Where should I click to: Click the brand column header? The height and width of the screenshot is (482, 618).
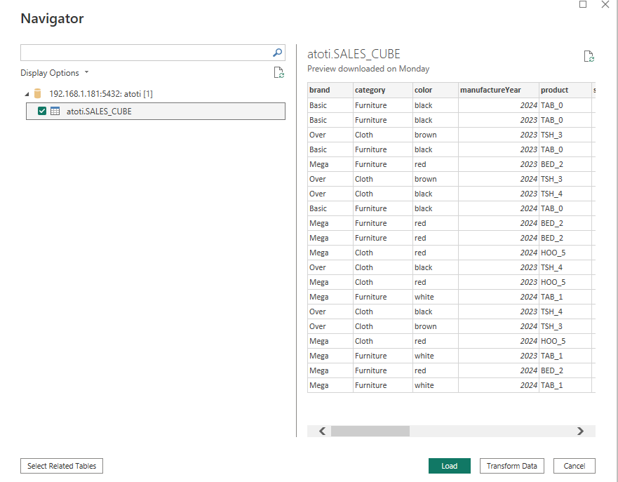[x=330, y=91]
